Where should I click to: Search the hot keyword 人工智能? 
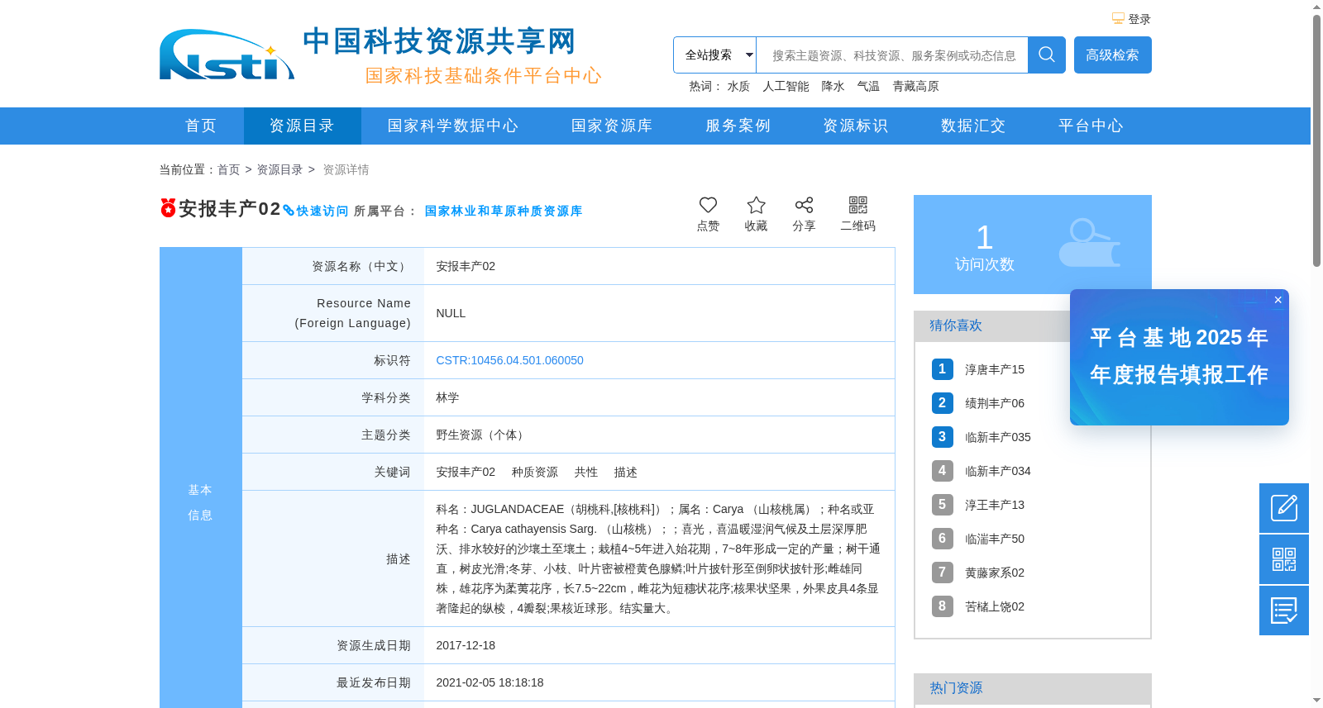tap(786, 87)
